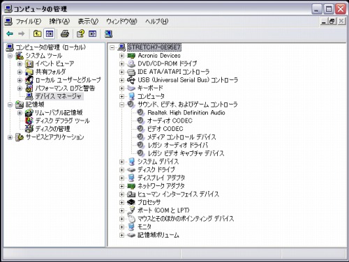Expand the サービスとアプリケーション node

click(x=10, y=137)
